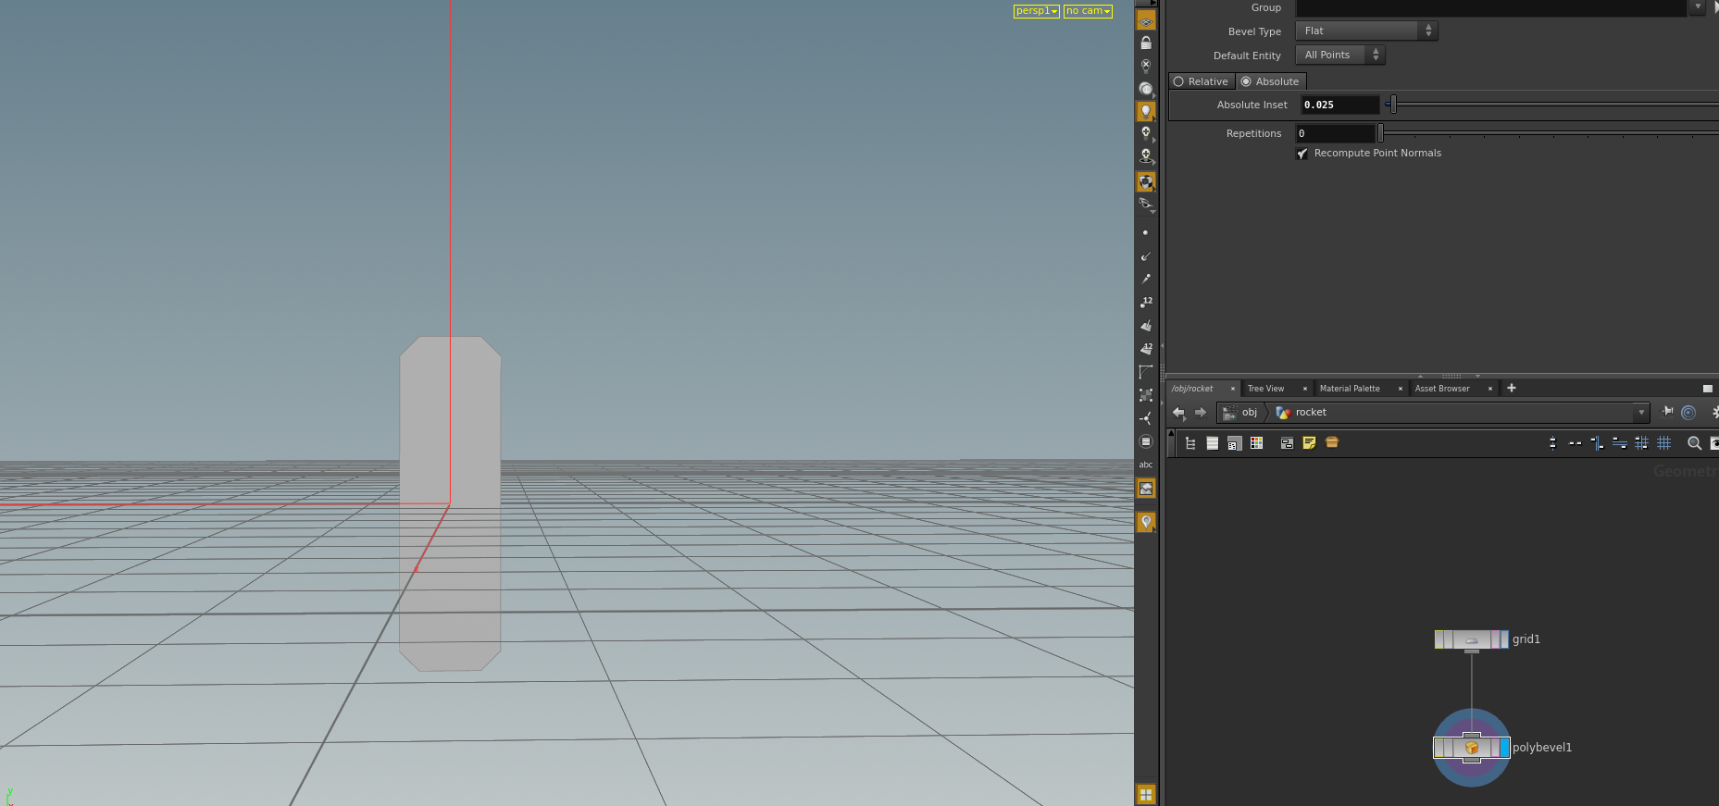Viewport: 1719px width, 806px height.
Task: Select the Relative radio option
Action: click(x=1202, y=81)
